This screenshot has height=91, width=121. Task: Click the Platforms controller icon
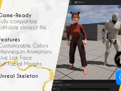76,2
